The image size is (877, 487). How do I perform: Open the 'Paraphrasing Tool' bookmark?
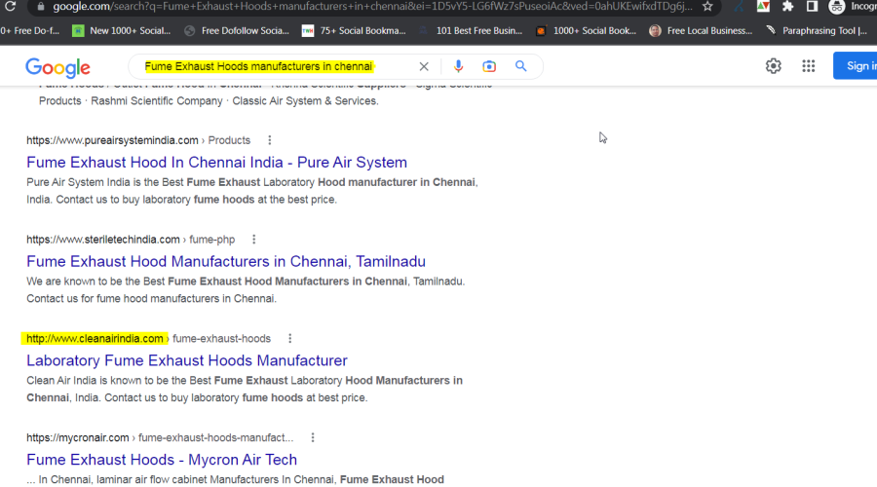tap(817, 30)
